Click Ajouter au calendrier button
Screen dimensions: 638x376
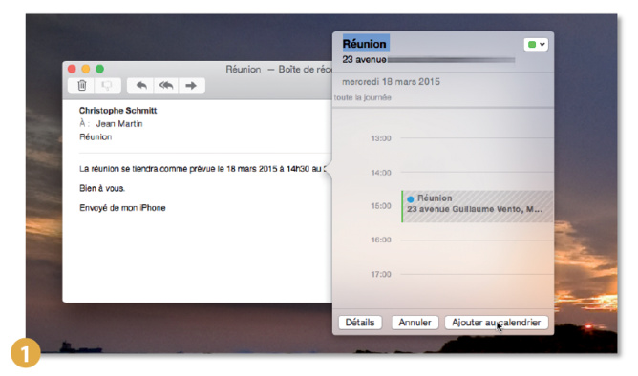(x=496, y=323)
